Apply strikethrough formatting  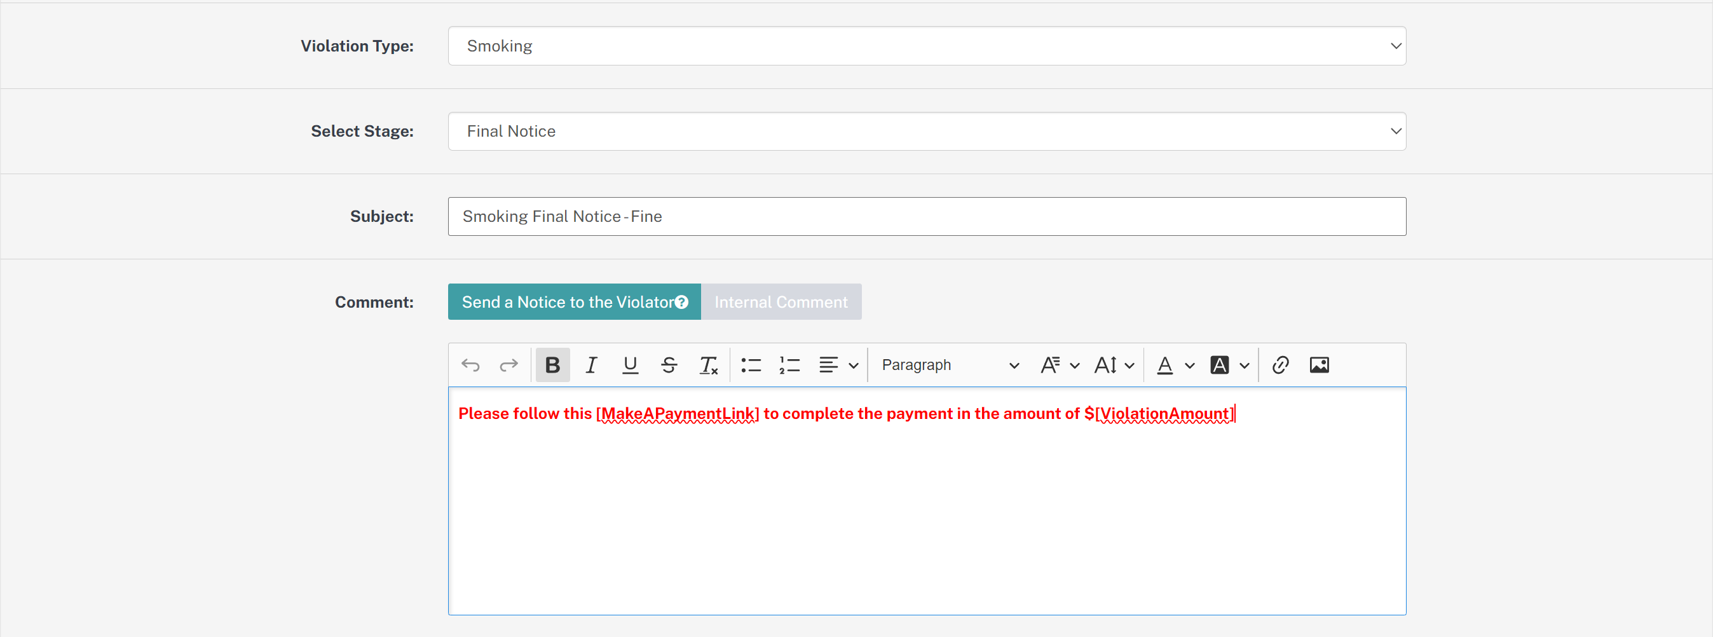(x=669, y=365)
